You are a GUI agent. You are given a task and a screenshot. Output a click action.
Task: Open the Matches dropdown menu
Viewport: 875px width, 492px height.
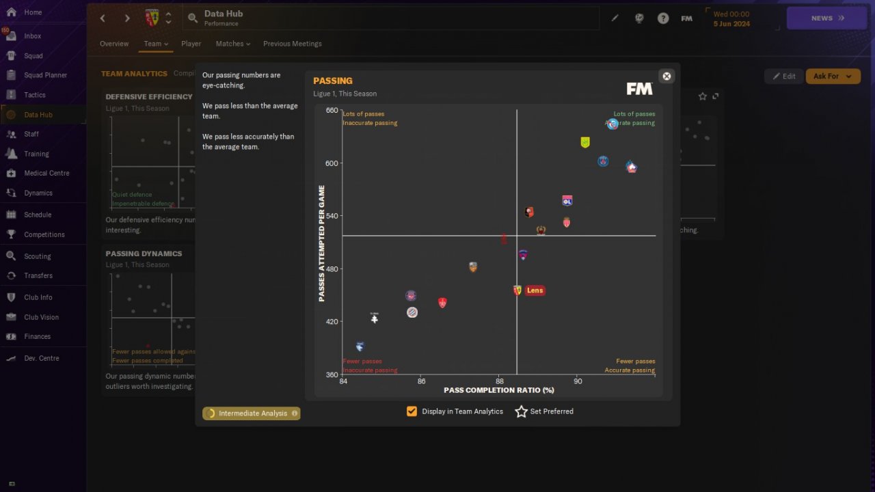click(x=233, y=44)
